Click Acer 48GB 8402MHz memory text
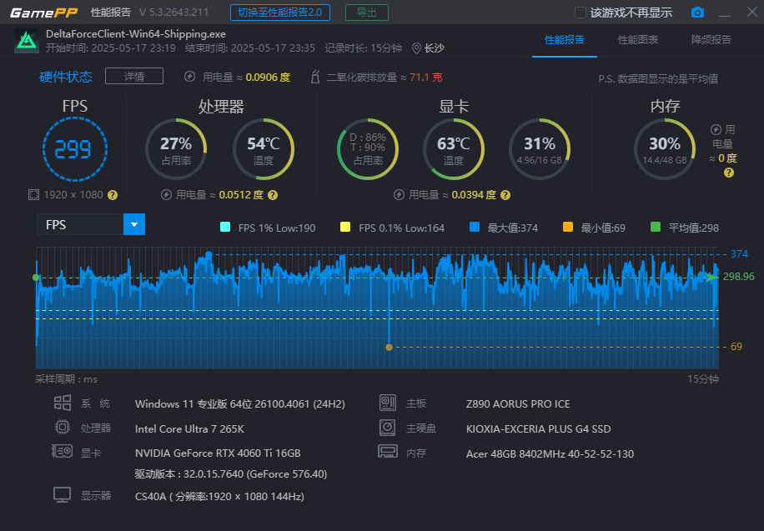This screenshot has height=531, width=764. click(550, 454)
